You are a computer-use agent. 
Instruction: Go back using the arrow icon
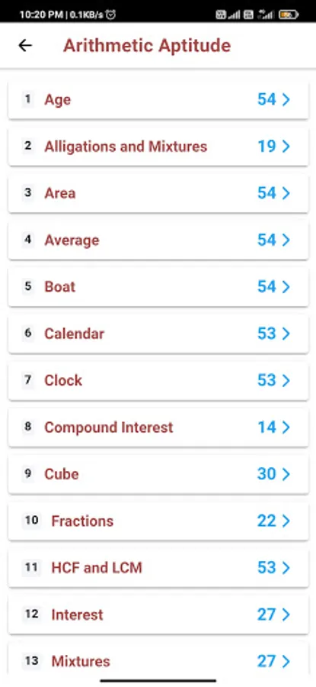(25, 46)
